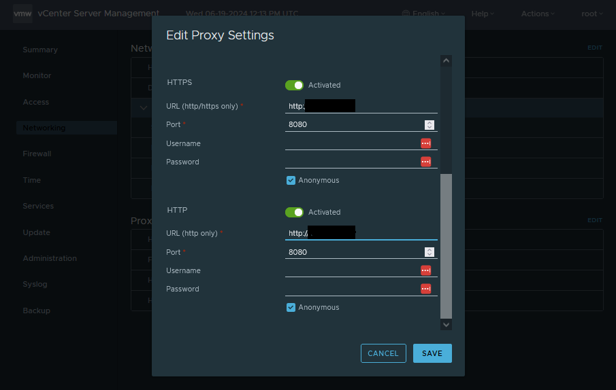The image size is (616, 390).
Task: Open the Backup section in sidebar
Action: (37, 311)
